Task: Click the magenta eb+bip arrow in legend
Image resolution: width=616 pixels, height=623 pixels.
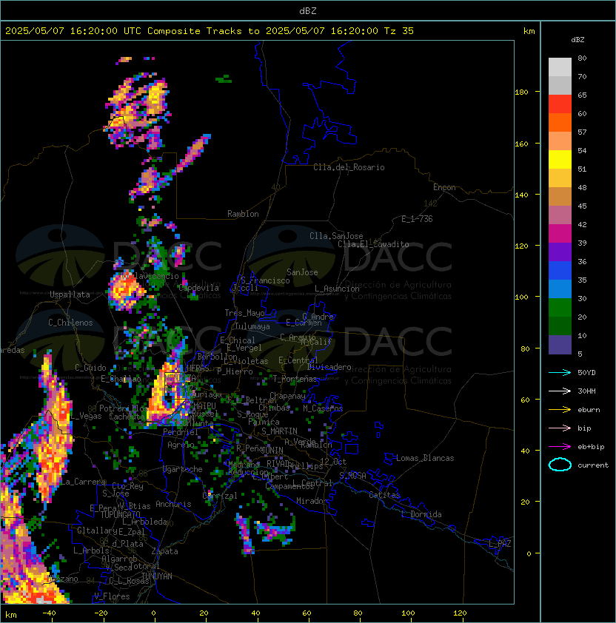Action: [x=560, y=447]
